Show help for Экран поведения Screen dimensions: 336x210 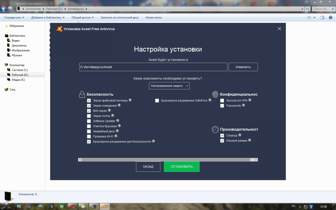tap(119, 105)
